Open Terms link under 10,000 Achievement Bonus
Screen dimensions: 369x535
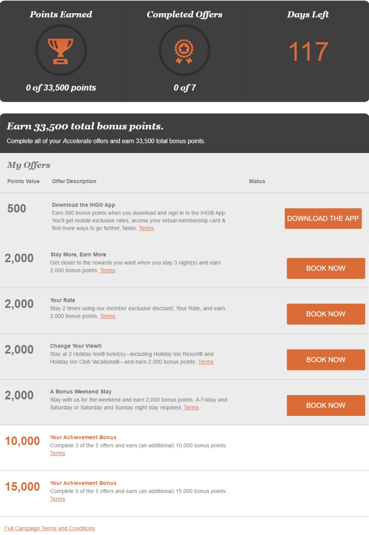tap(57, 454)
